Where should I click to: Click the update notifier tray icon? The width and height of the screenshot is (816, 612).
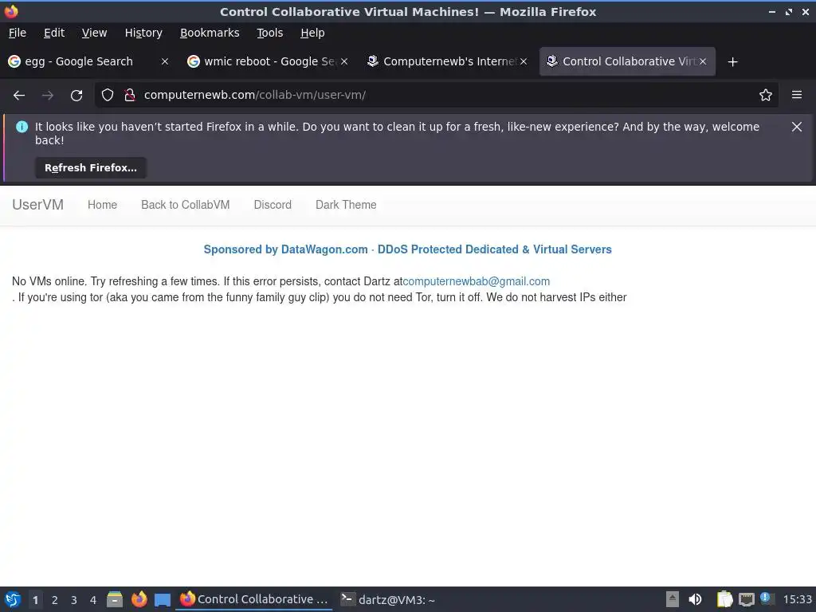(x=766, y=598)
